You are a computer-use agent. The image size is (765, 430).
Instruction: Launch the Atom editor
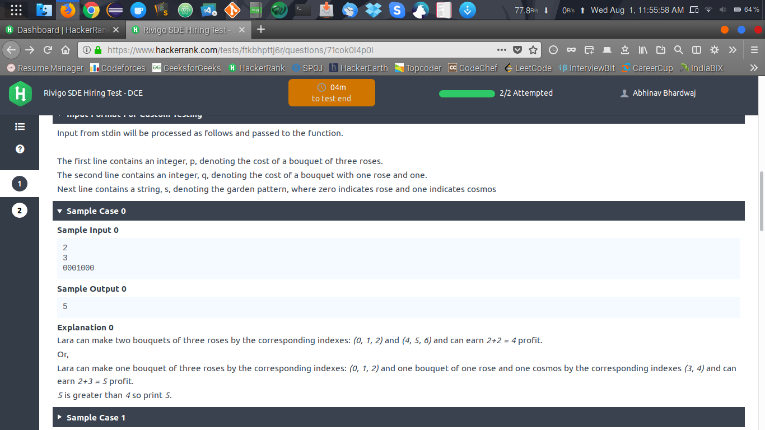coord(185,10)
